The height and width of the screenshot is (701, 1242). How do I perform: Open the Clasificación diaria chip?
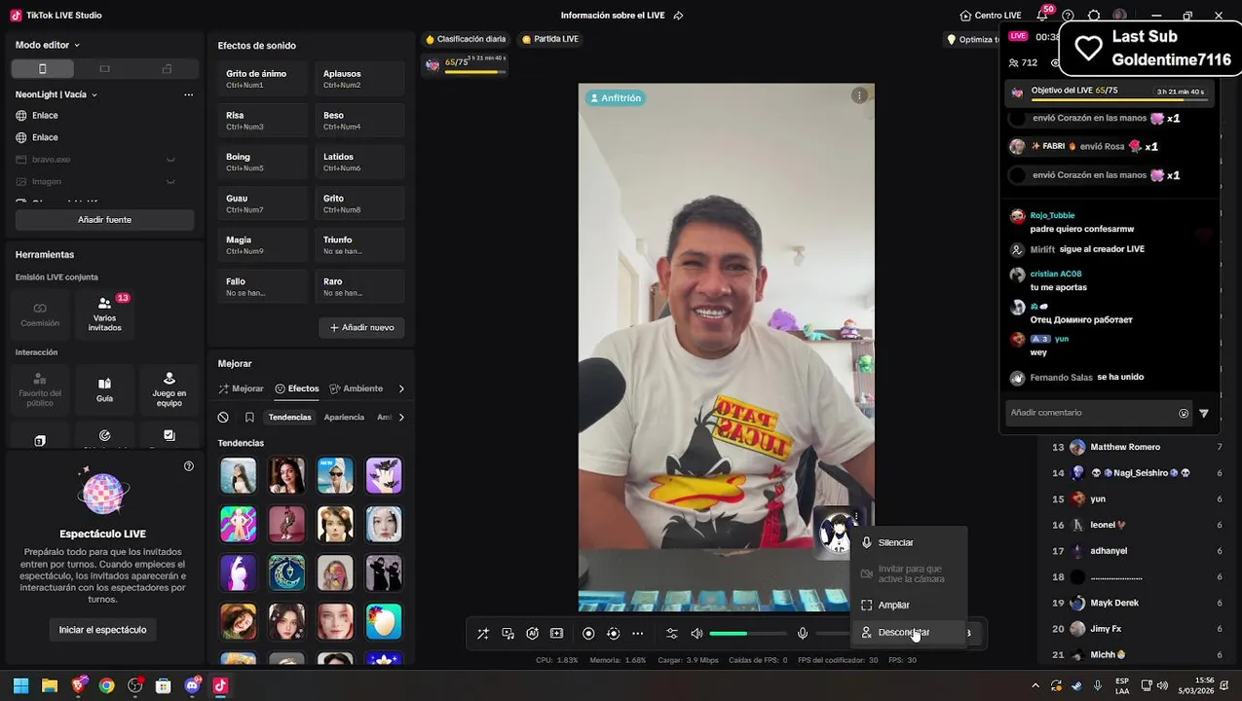click(x=466, y=39)
